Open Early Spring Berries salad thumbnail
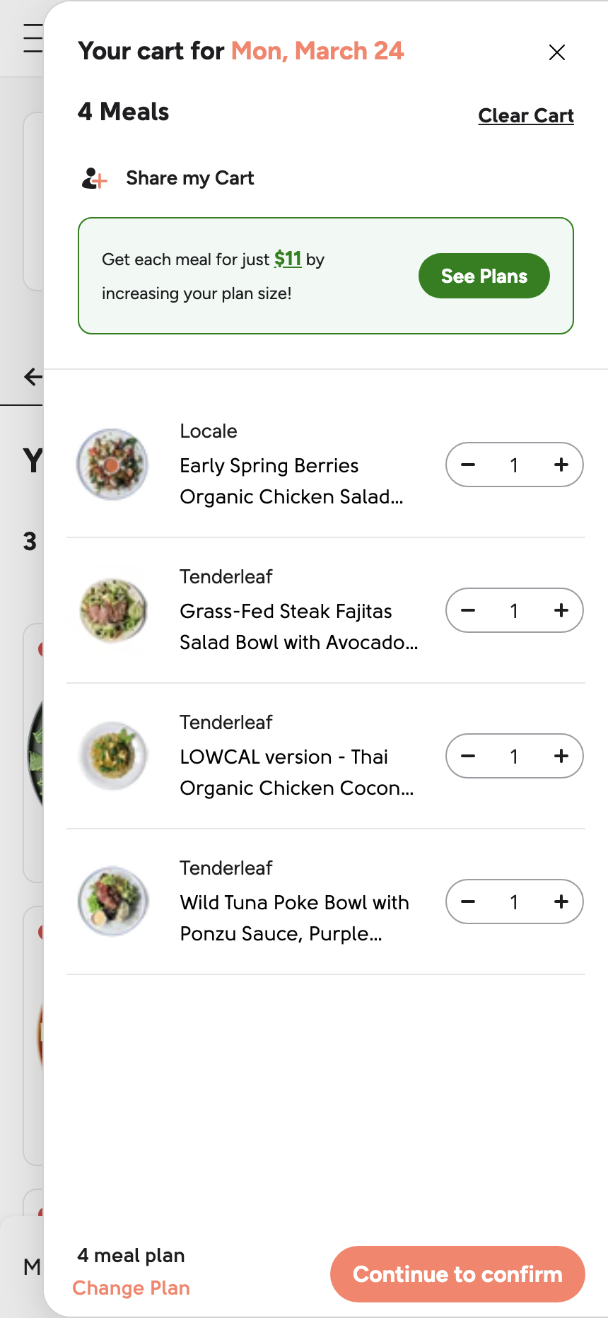This screenshot has height=1318, width=608. pyautogui.click(x=112, y=465)
